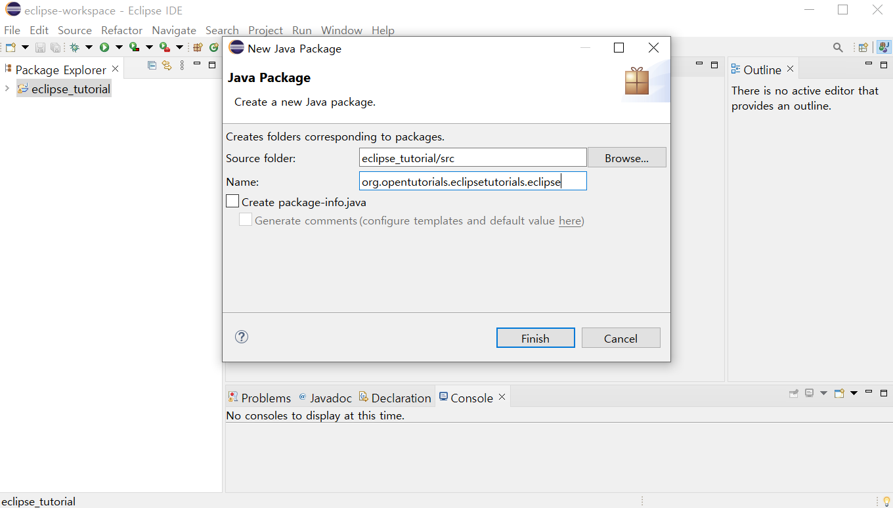Open the Display Selected Console dropdown arrow
The width and height of the screenshot is (893, 508).
[x=823, y=393]
